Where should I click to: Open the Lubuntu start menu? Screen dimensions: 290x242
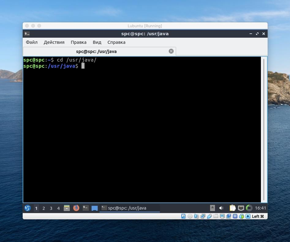[x=27, y=208]
